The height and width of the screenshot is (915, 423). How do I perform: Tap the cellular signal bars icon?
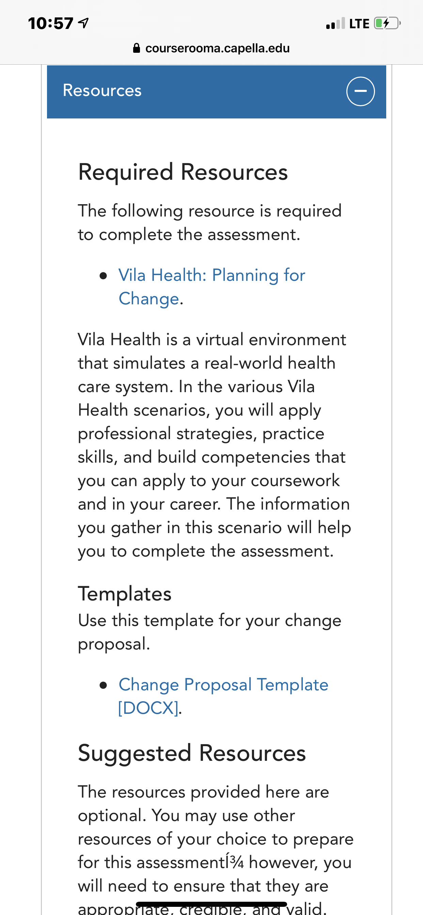335,23
